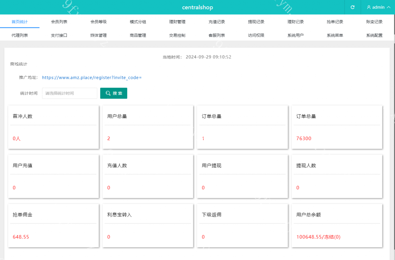Open the 理财记录 menu item
The width and height of the screenshot is (395, 260).
tap(295, 22)
